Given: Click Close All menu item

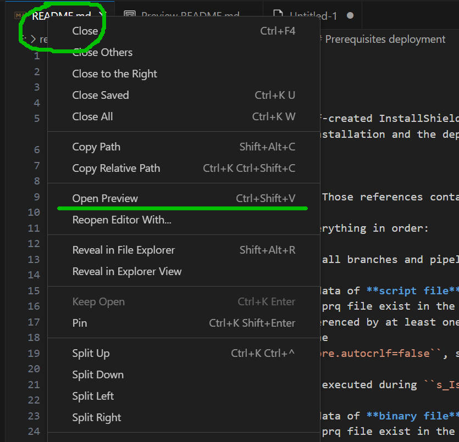Looking at the screenshot, I should coord(184,116).
